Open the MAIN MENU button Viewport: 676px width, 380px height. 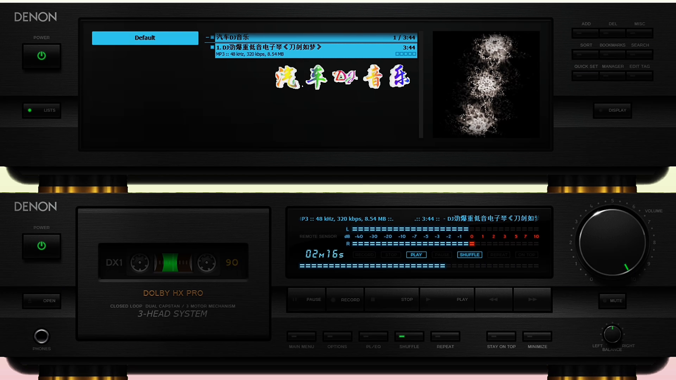pos(301,337)
